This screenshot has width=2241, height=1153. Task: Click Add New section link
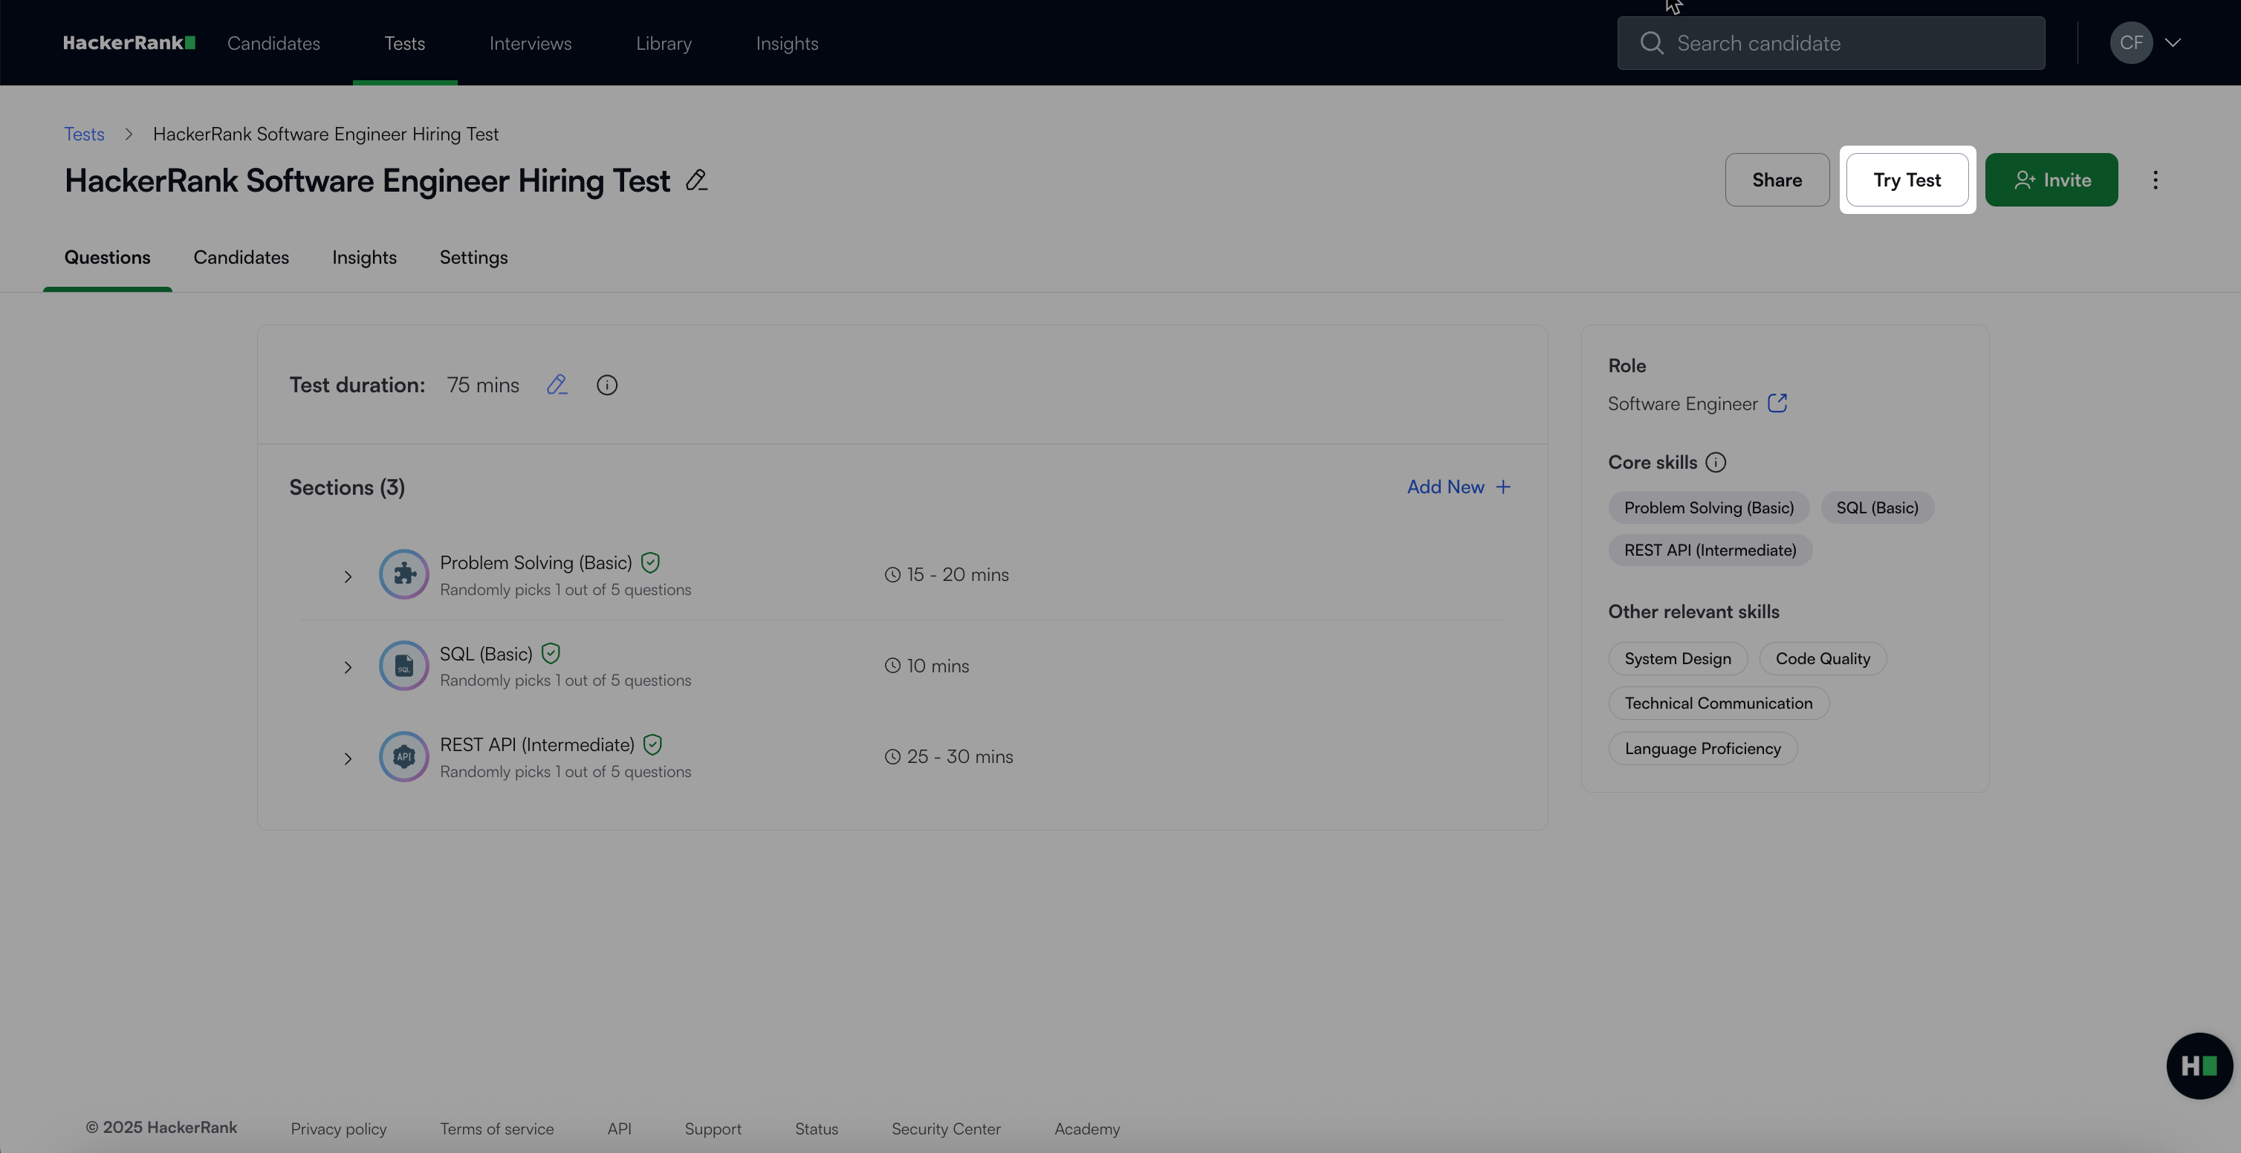pos(1458,487)
